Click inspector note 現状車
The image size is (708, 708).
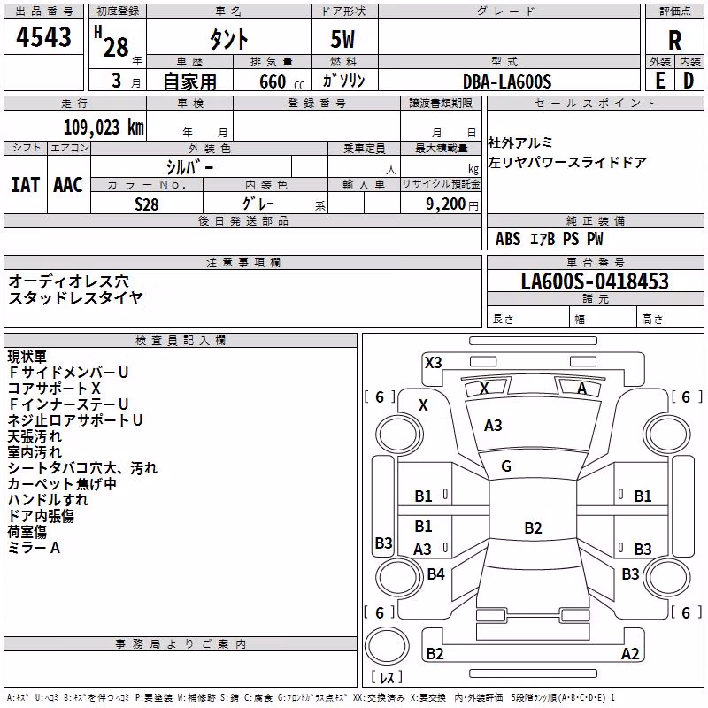pos(27,357)
